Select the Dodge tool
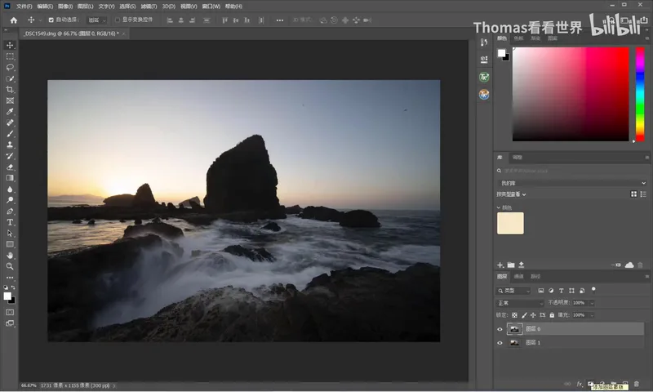Image resolution: width=653 pixels, height=392 pixels. point(10,200)
